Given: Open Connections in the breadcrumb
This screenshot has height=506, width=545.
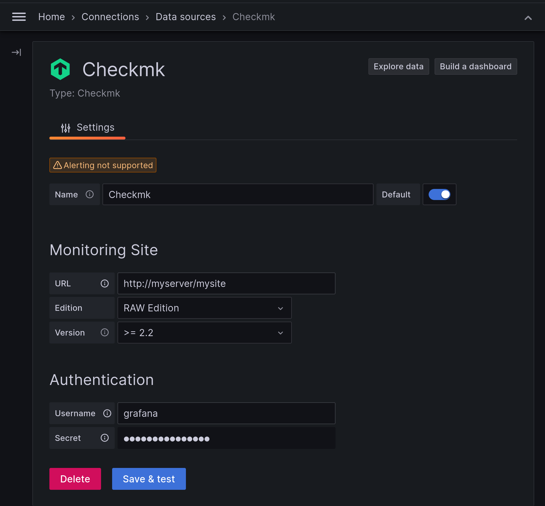Looking at the screenshot, I should tap(110, 17).
